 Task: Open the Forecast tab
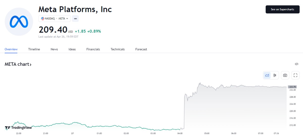coord(141,49)
